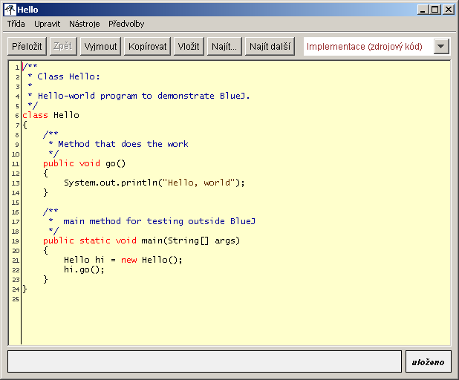Click "main(String[] args)" signature

(191, 240)
